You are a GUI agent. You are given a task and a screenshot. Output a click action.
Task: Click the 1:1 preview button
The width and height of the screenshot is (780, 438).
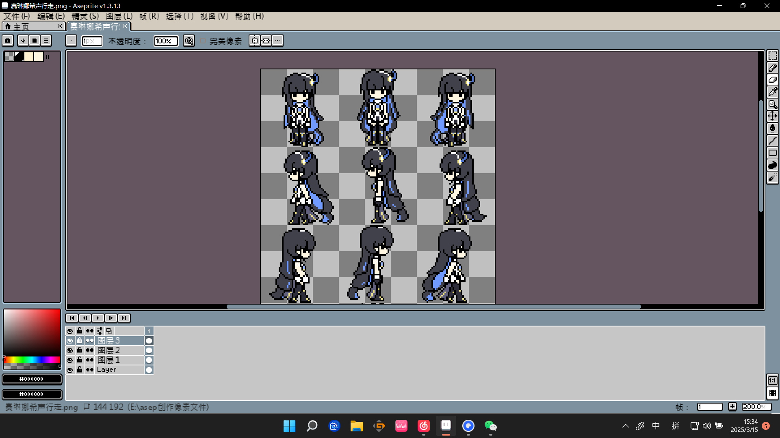point(772,380)
